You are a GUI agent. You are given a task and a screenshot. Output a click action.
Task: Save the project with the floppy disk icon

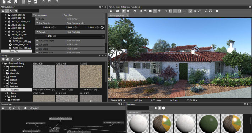click(x=16, y=2)
